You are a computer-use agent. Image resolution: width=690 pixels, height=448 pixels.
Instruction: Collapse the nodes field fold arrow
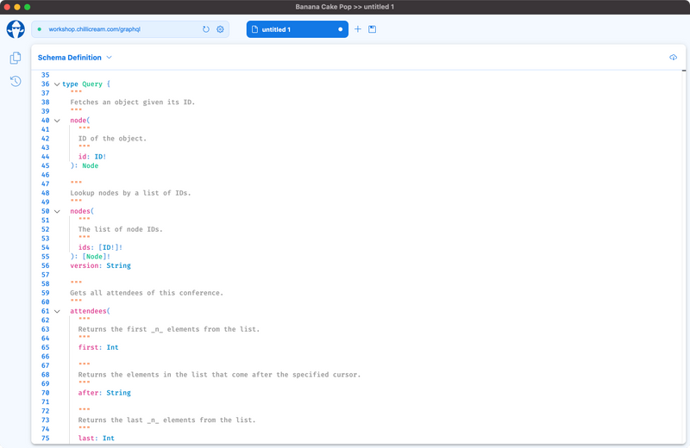pyautogui.click(x=57, y=211)
